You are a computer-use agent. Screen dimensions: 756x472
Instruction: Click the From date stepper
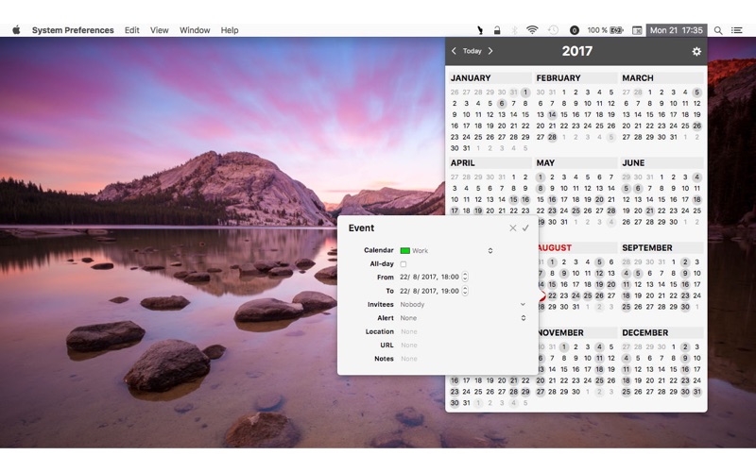pyautogui.click(x=465, y=277)
